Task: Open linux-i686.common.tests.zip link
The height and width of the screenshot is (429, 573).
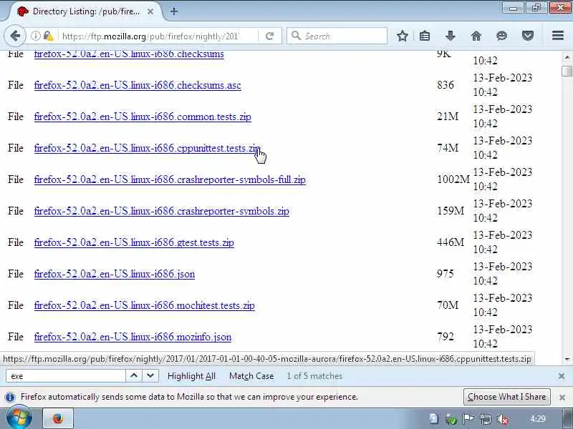Action: (143, 117)
